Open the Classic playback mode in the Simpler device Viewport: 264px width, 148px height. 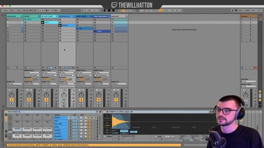pyautogui.click(x=107, y=117)
